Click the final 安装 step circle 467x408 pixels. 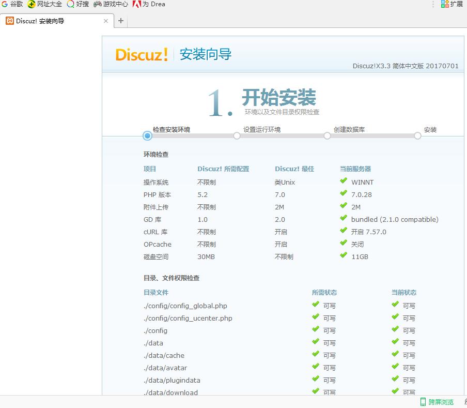tap(417, 136)
